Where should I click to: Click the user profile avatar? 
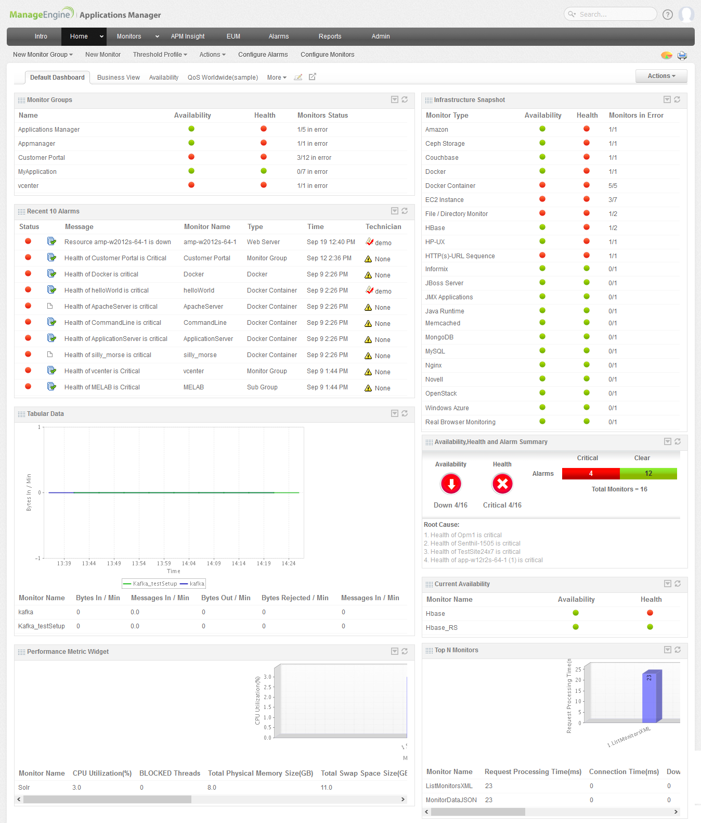coord(686,14)
